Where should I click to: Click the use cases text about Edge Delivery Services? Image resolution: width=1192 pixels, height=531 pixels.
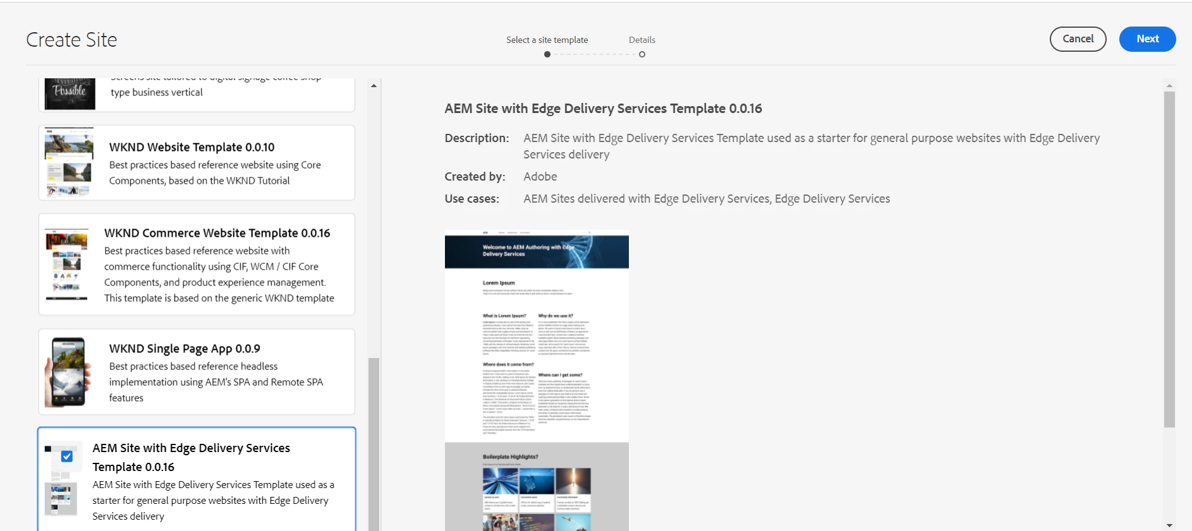tap(707, 199)
